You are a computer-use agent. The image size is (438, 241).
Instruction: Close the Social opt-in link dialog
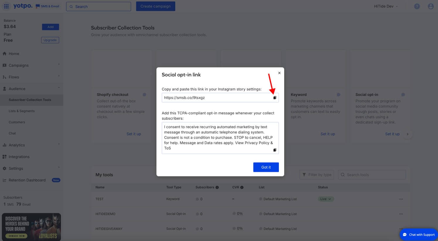[279, 73]
